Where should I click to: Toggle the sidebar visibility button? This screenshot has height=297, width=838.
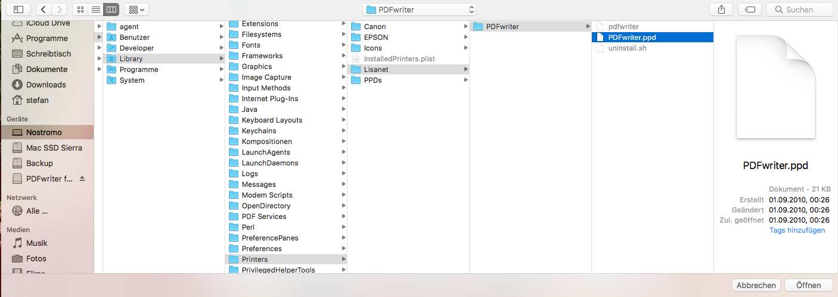tap(18, 10)
